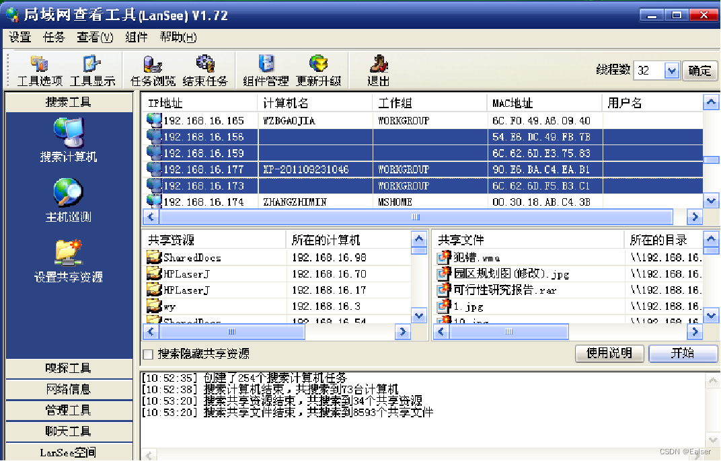The width and height of the screenshot is (721, 461).
Task: Open 任务浏览 from the toolbar
Action: pos(153,71)
